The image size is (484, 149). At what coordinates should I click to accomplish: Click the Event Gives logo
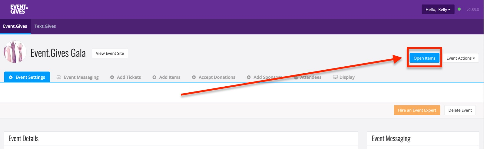19,9
